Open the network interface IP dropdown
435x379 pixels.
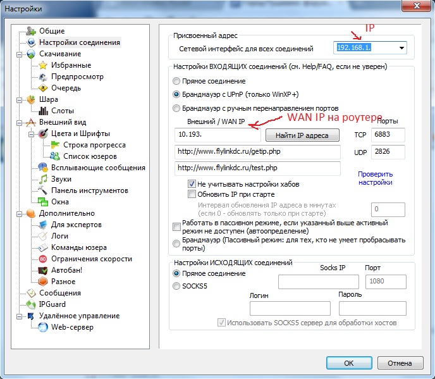pyautogui.click(x=401, y=48)
